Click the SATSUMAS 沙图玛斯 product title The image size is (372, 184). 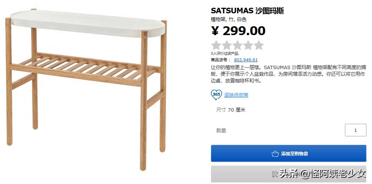[247, 11]
